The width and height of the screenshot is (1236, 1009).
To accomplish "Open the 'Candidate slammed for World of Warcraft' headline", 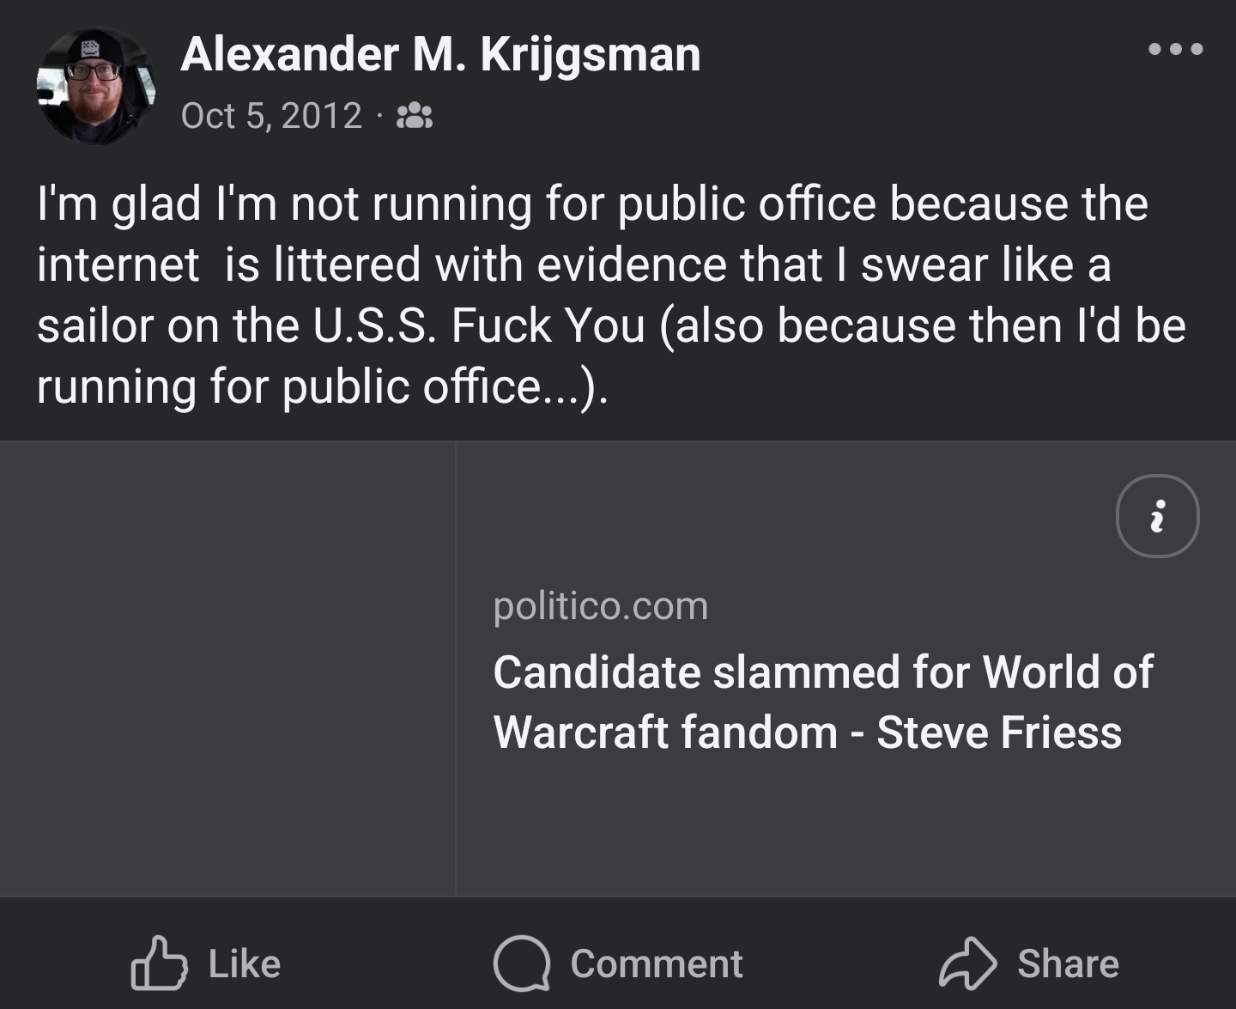I will (x=822, y=672).
